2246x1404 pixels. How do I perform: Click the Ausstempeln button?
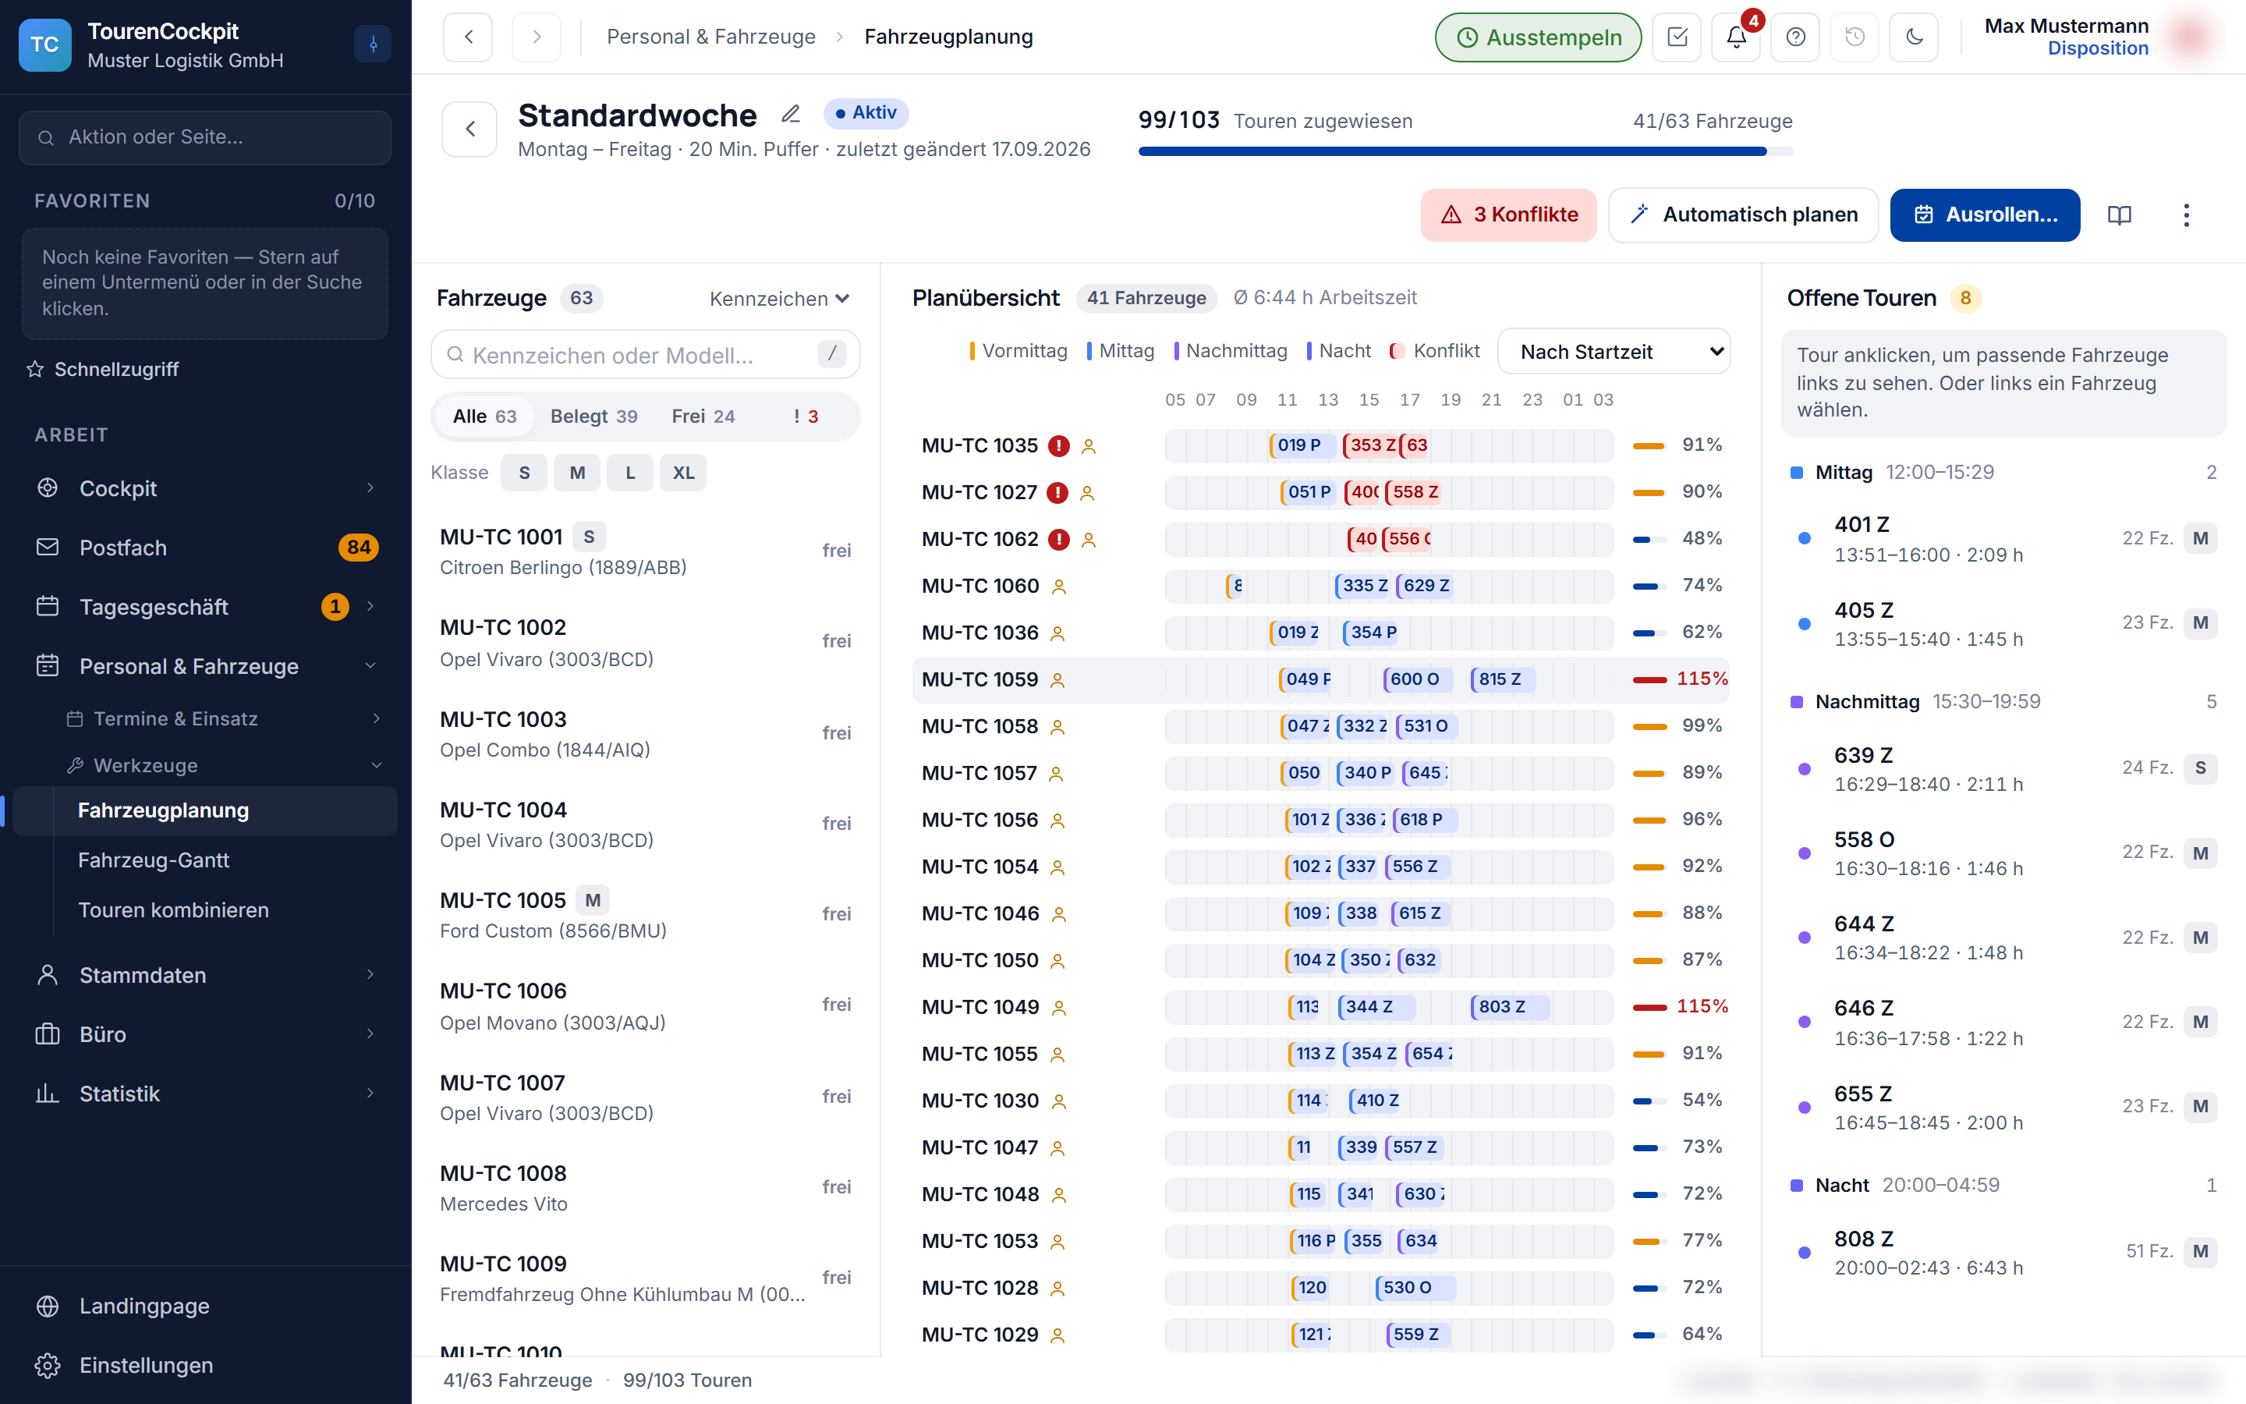[x=1539, y=37]
